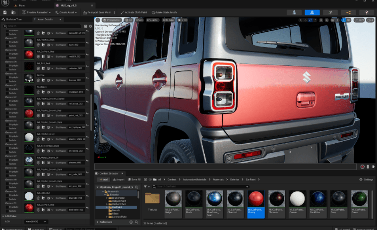Open the Skeleton editor mode button
Viewport: 377px width, 230px height.
294,12
